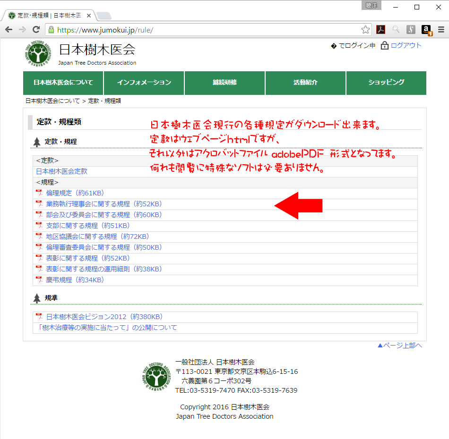This screenshot has width=449, height=439.
Task: Click the PDF icon beside 部会及び委員会に関する規程
Action: tap(39, 215)
